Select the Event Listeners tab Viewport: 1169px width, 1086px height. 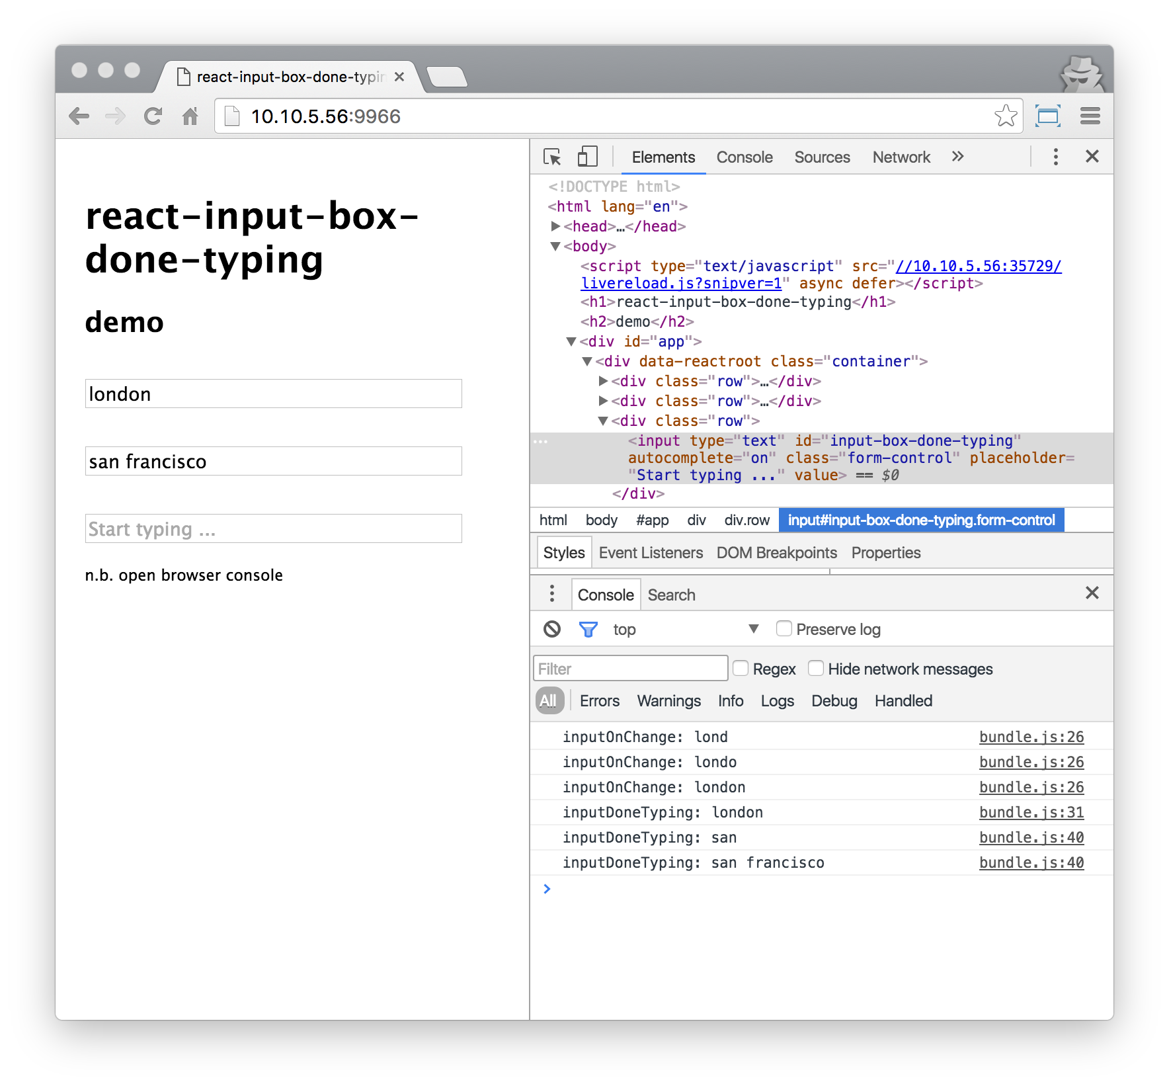pos(651,553)
